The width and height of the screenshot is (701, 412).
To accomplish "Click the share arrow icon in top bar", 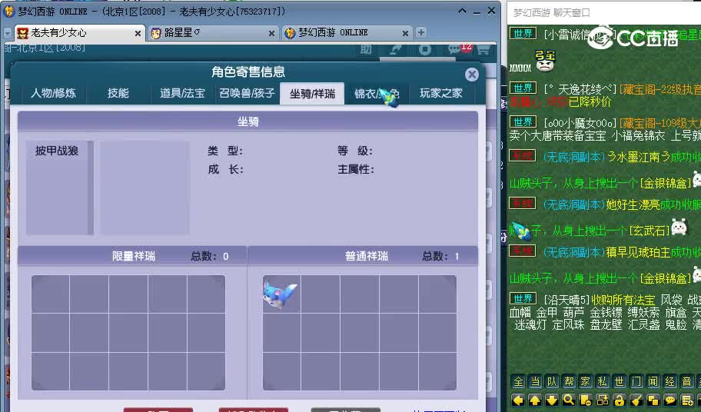I will click(395, 49).
